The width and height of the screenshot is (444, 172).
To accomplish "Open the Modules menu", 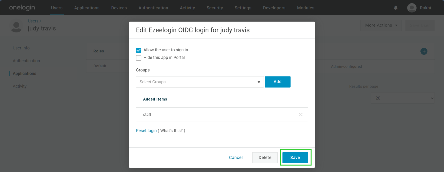I will coord(306,8).
